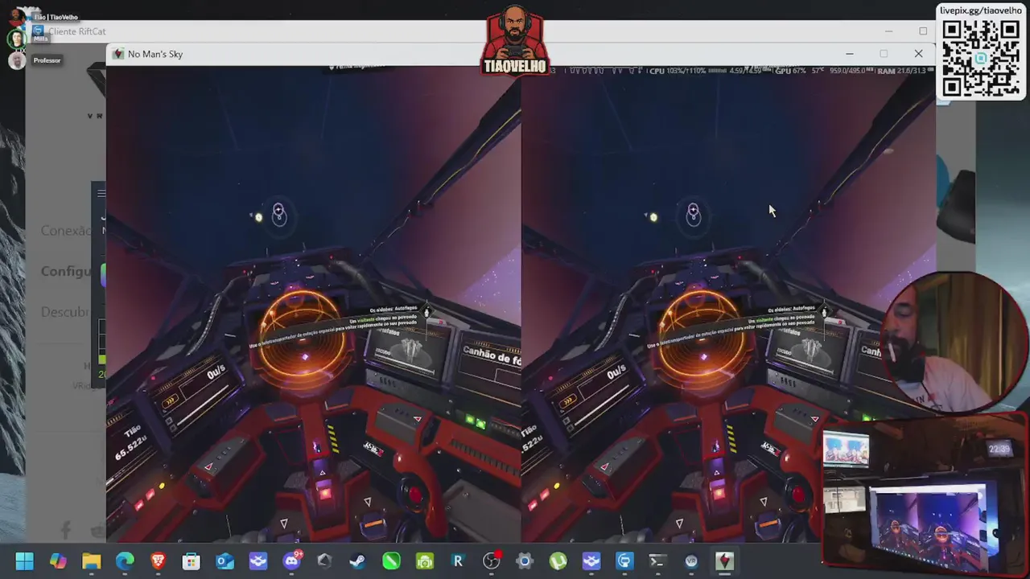
Task: Open the hamburger menu in RiftCat window
Action: point(101,193)
